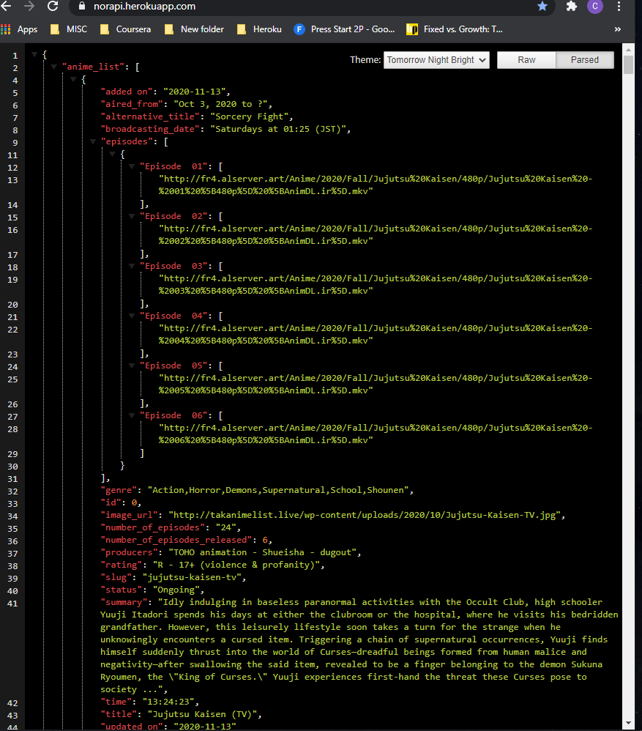
Task: Open Chrome three-dot menu
Action: 619,6
